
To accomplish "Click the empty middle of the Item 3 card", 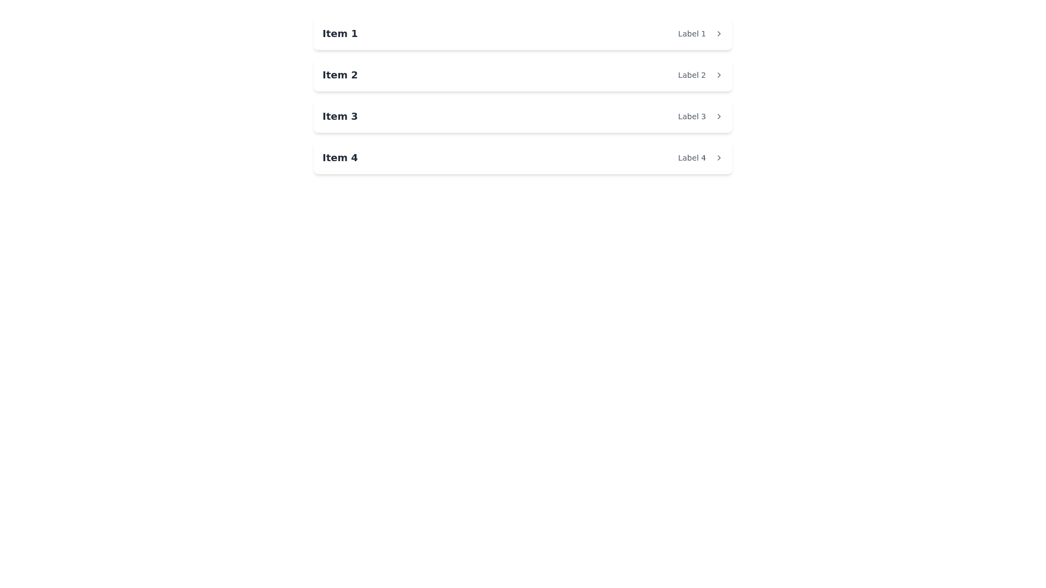I will (x=518, y=117).
